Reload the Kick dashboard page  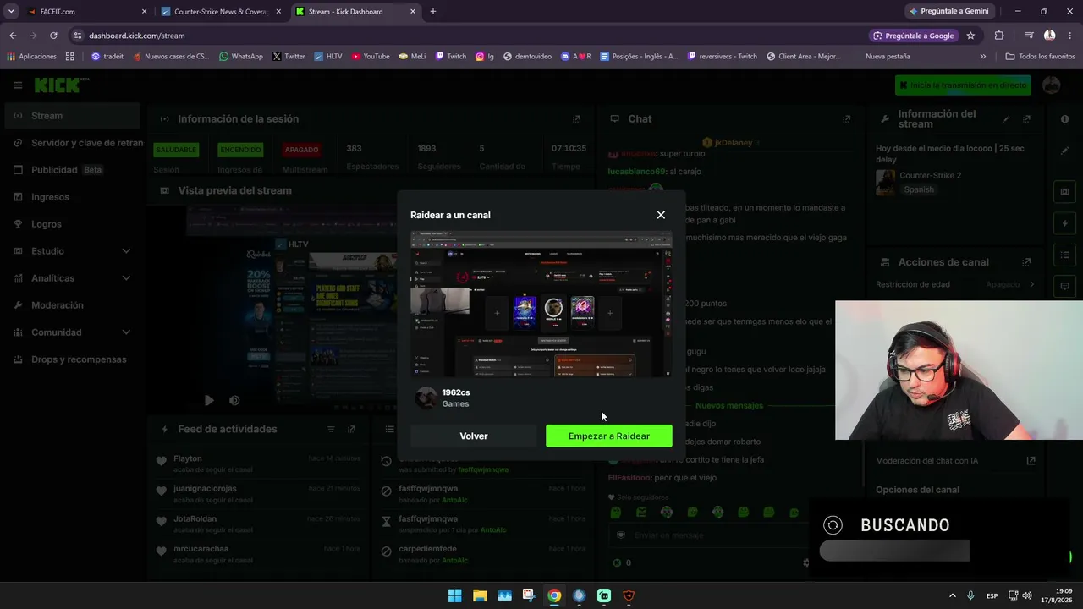click(x=53, y=36)
